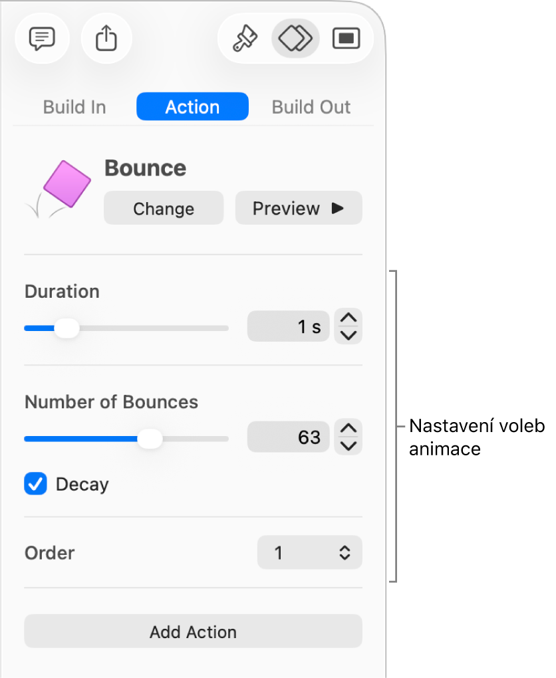Select the Animate inspector icon
556x678 pixels.
coord(295,39)
